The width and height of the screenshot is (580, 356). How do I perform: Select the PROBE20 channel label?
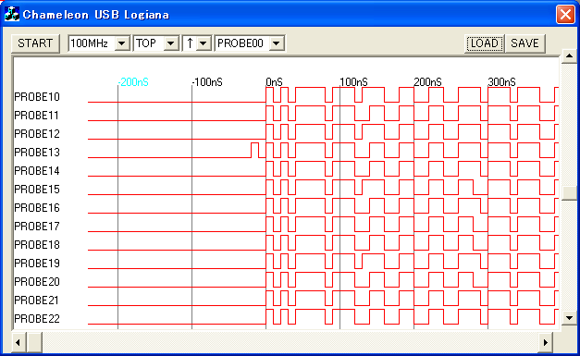click(37, 282)
